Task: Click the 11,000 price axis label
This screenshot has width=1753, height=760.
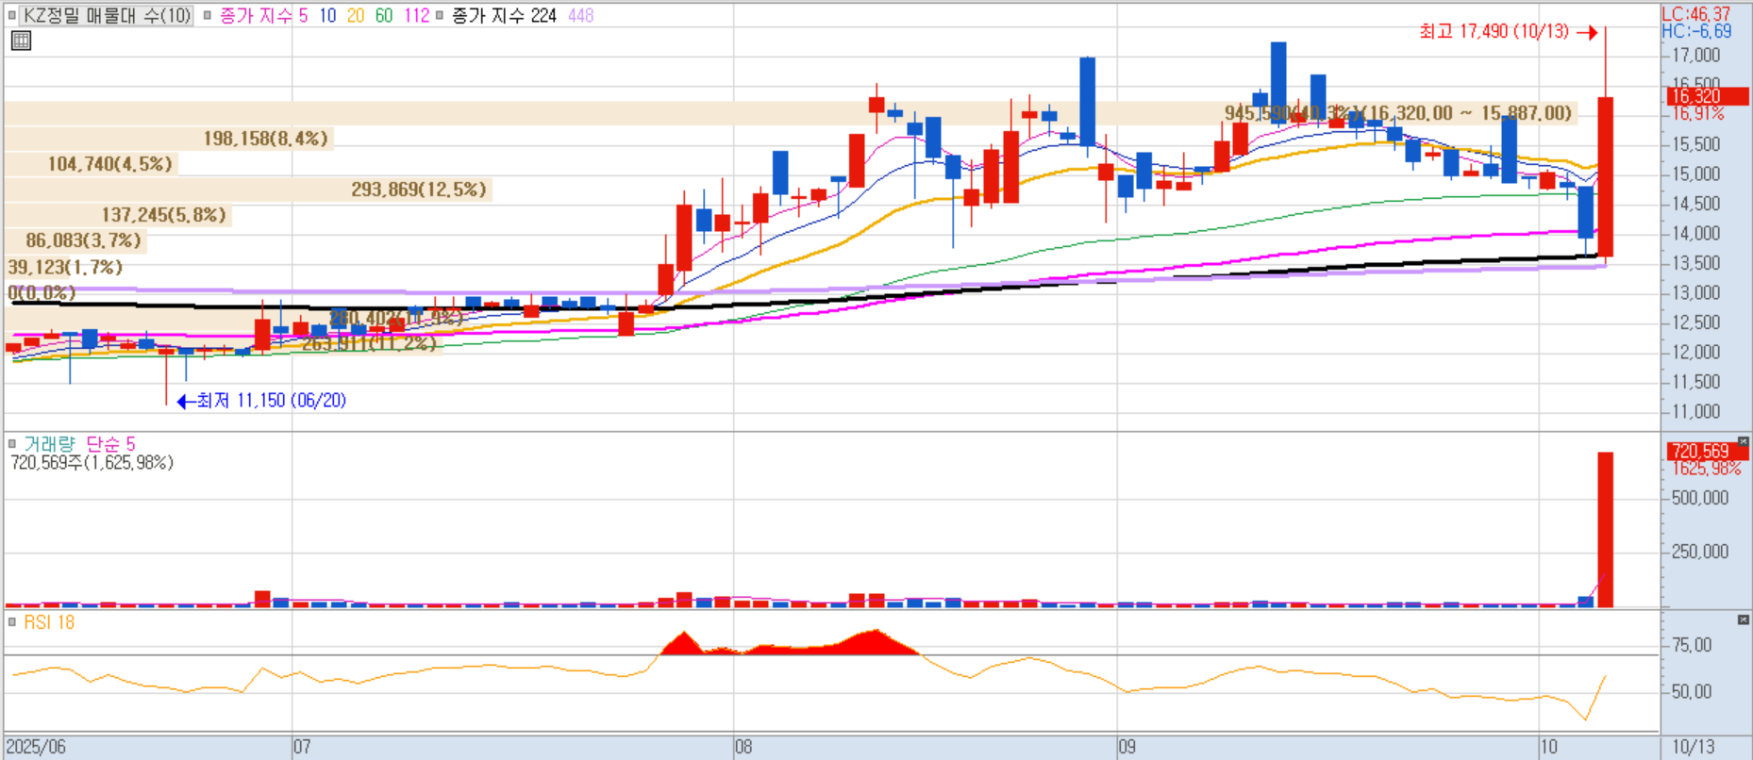Action: click(x=1695, y=412)
